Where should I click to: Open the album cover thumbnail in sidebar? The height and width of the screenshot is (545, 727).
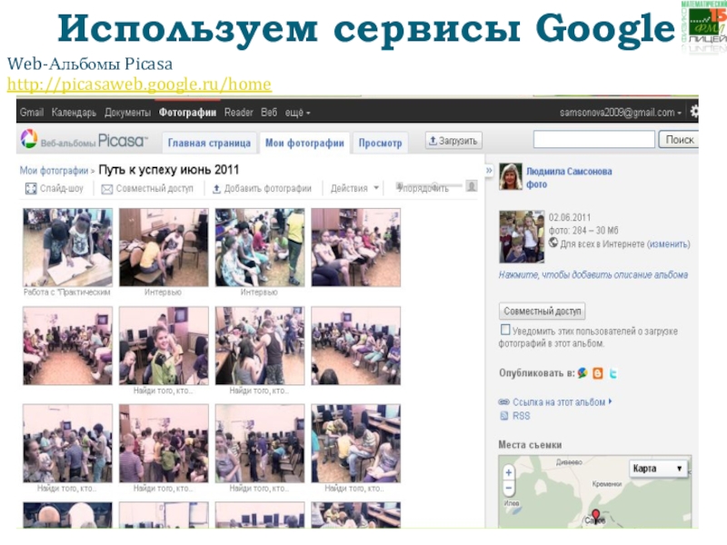tap(522, 236)
